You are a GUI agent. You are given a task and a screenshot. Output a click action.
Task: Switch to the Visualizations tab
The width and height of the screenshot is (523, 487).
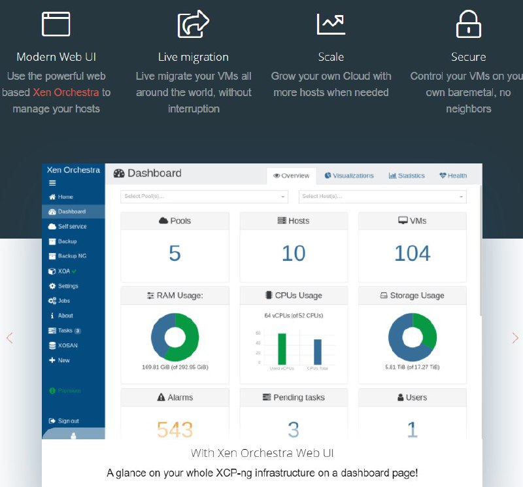point(349,176)
